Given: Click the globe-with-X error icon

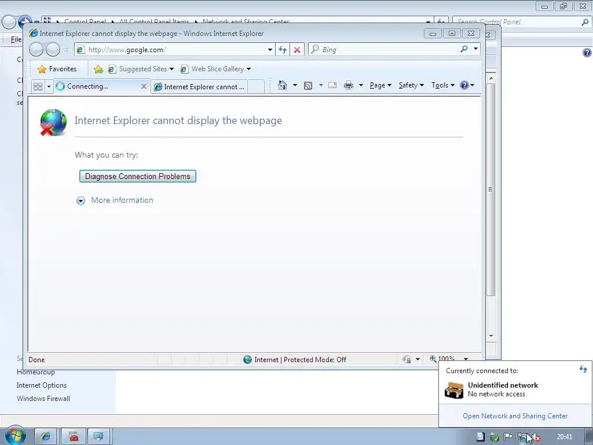Looking at the screenshot, I should [x=53, y=122].
